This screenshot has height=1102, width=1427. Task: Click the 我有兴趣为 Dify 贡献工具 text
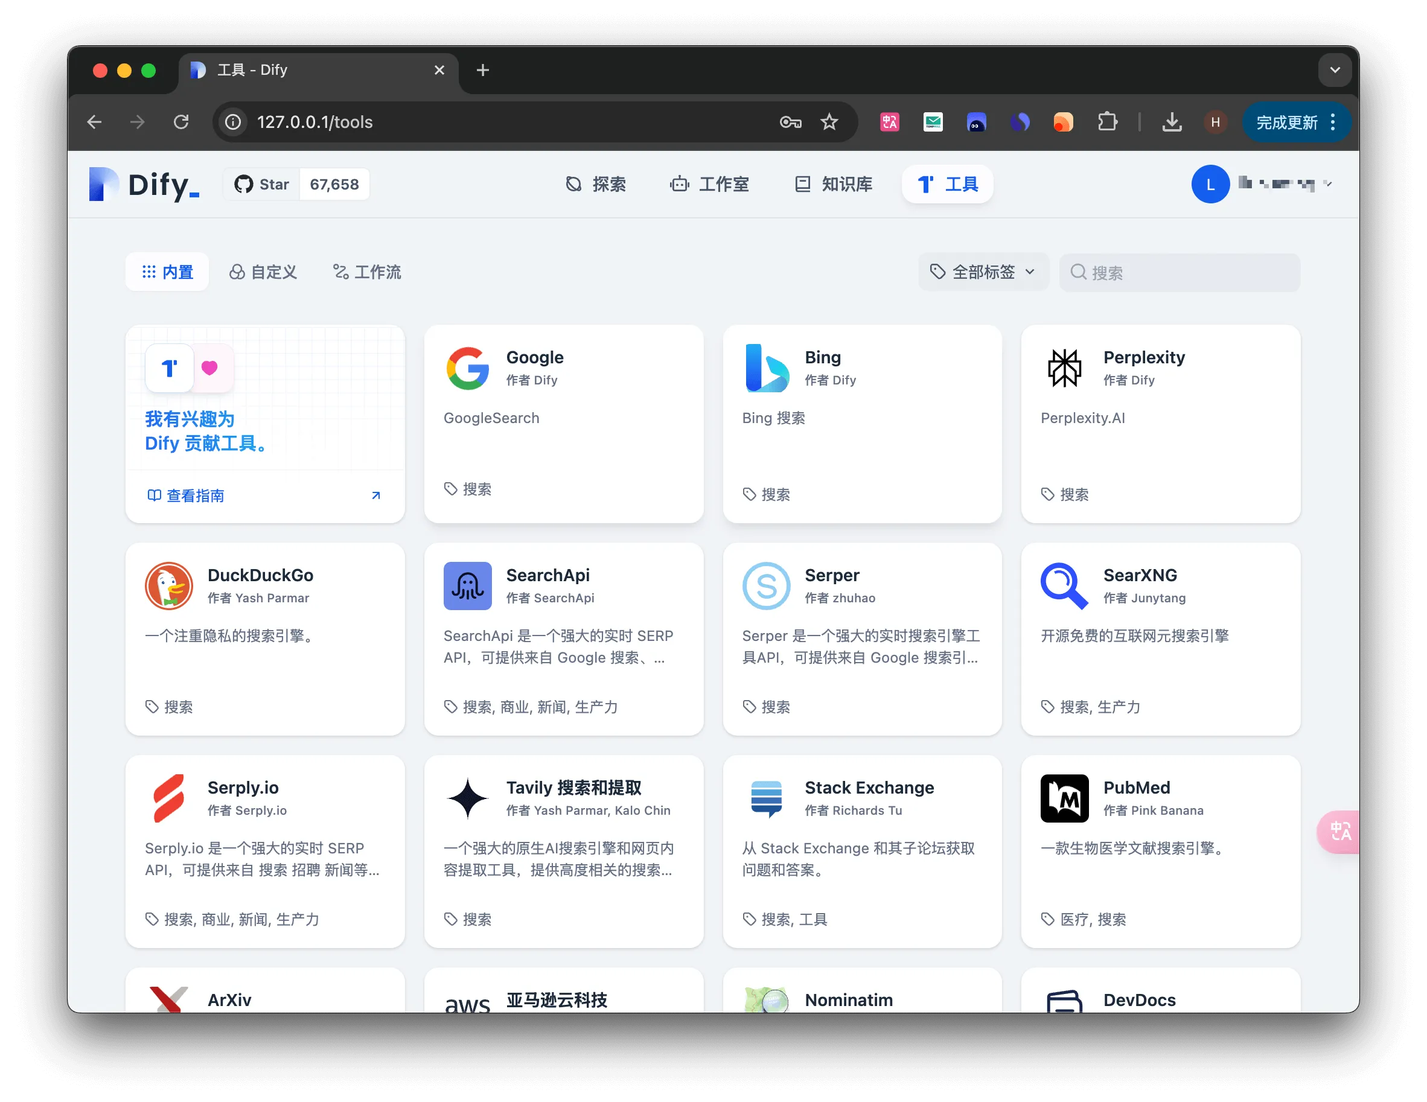point(206,431)
